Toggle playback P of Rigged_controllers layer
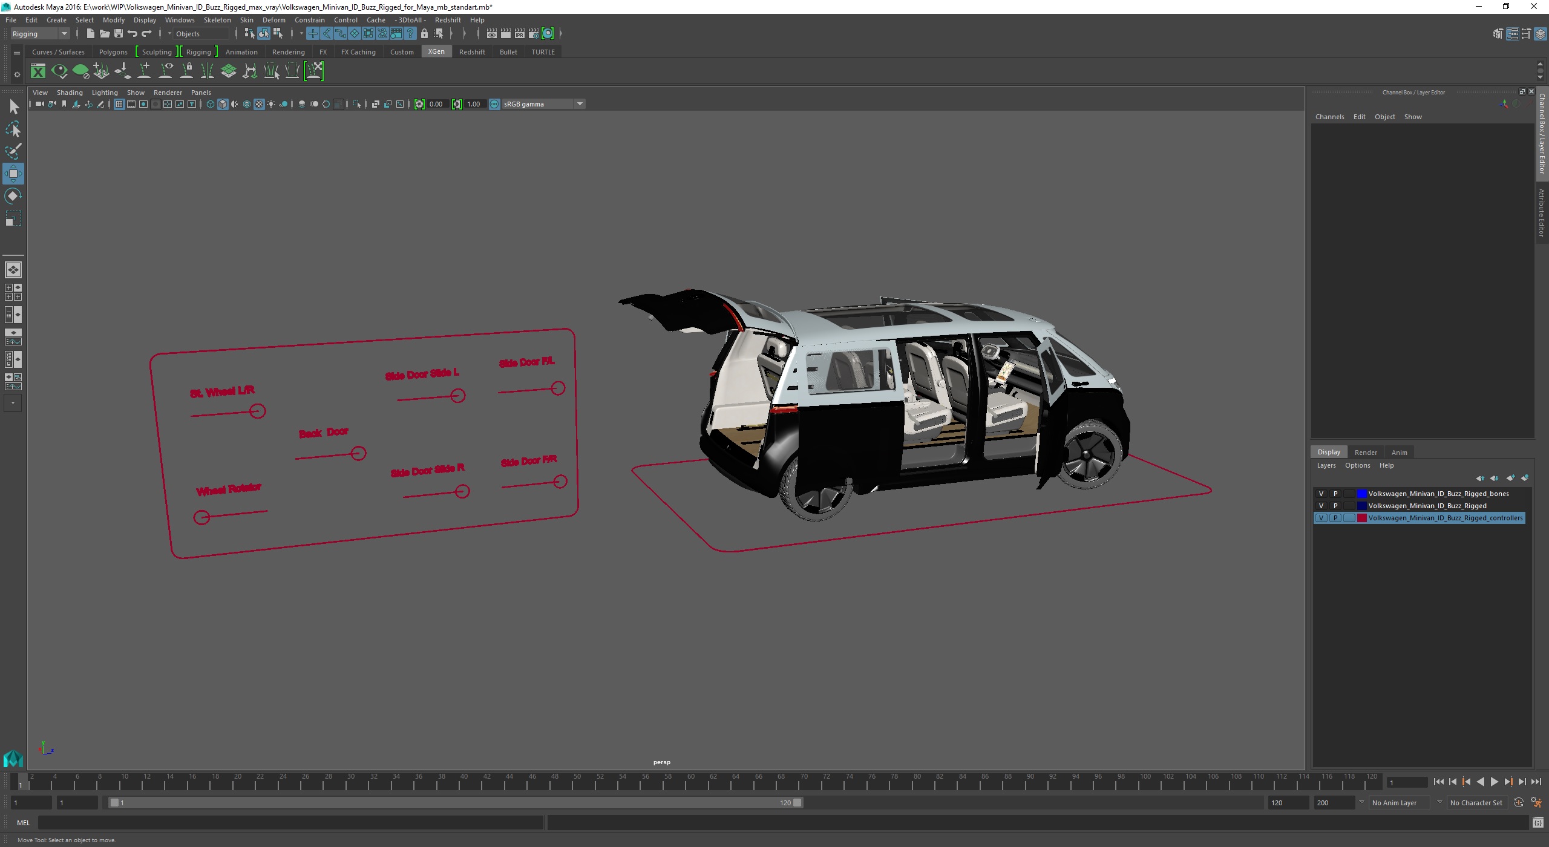1549x847 pixels. 1335,518
